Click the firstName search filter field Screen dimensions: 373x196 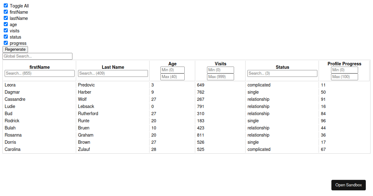click(x=39, y=73)
